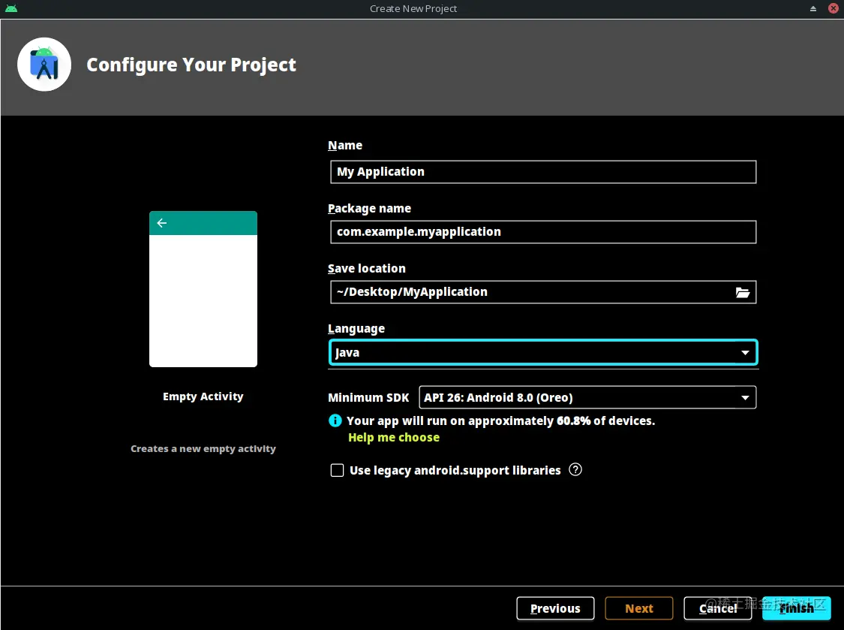Viewport: 844px width, 630px height.
Task: Cancel the project creation
Action: (717, 608)
